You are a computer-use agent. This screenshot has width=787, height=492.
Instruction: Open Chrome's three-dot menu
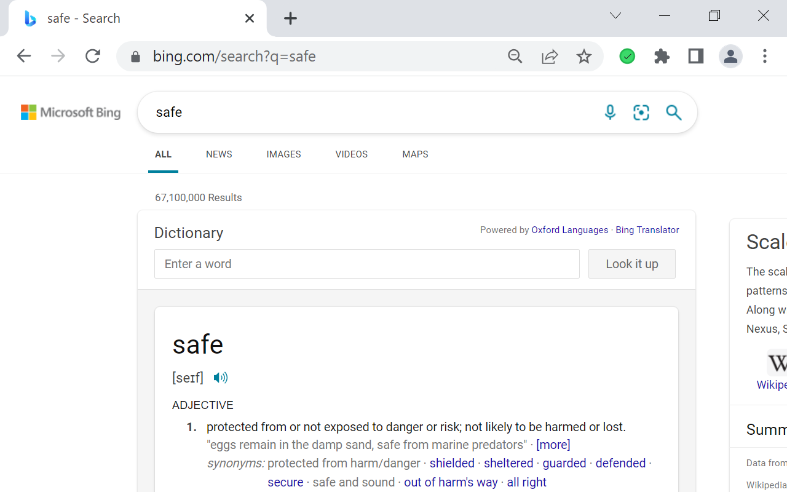coord(764,56)
